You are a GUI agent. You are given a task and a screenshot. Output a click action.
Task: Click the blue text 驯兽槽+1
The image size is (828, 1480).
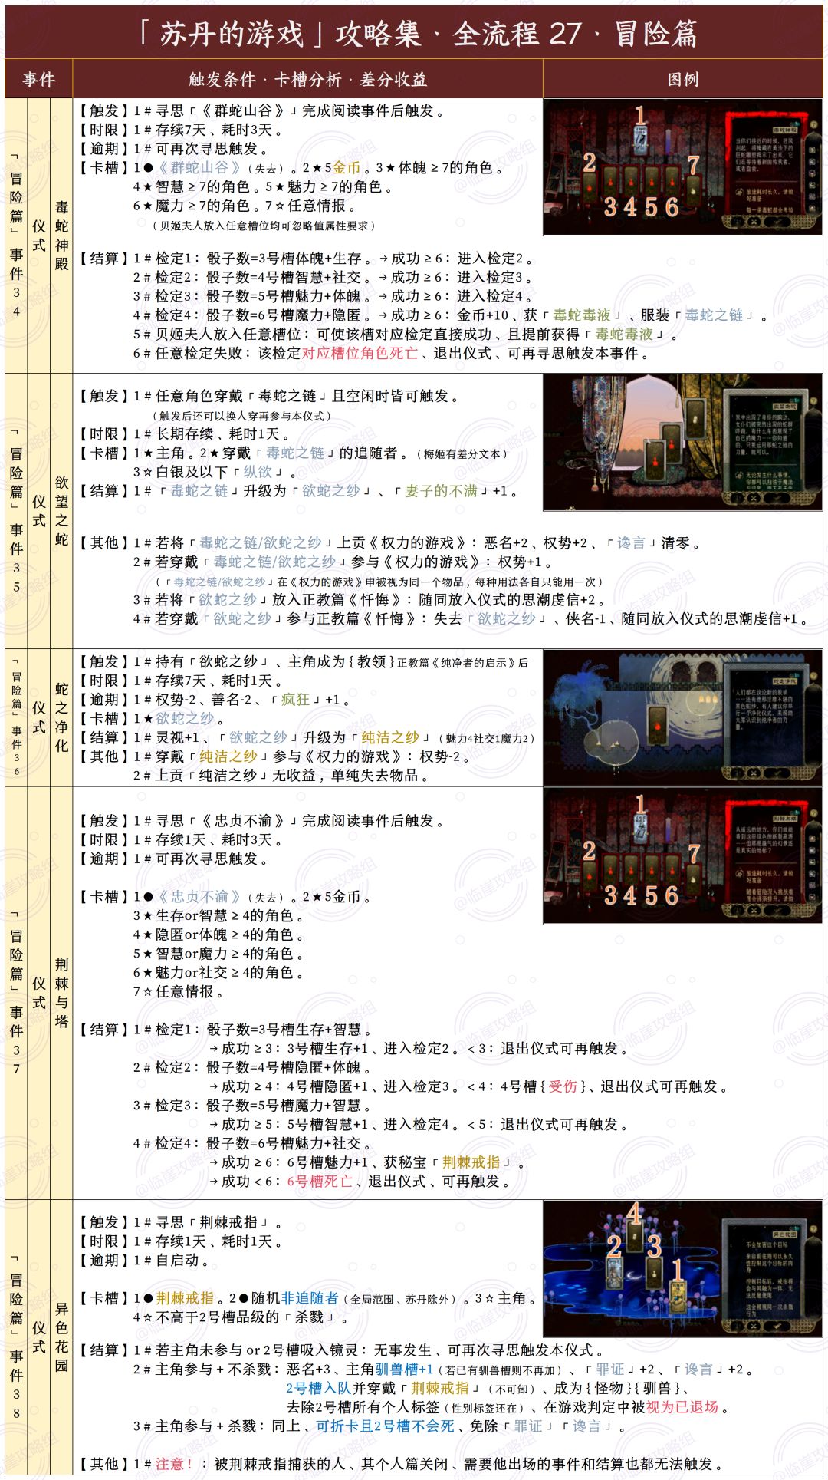pos(404,1370)
